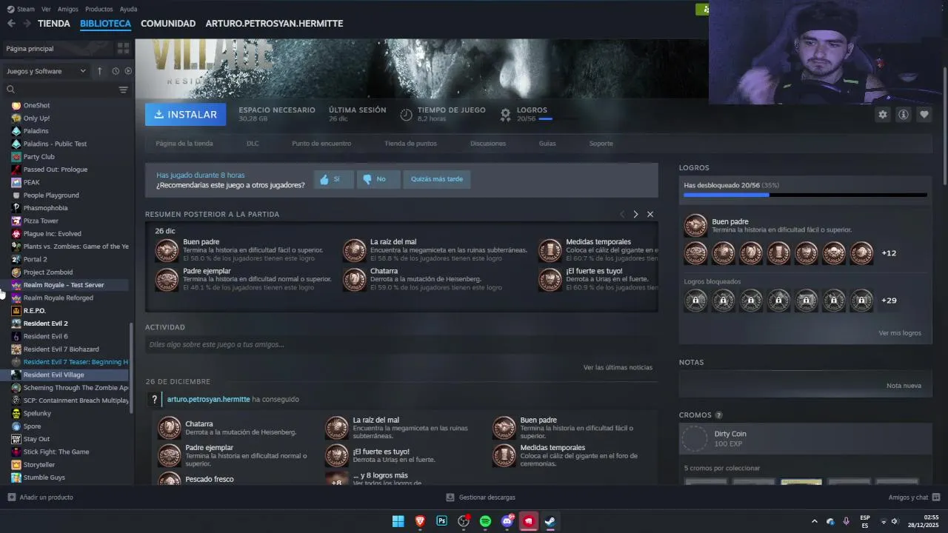Image resolution: width=948 pixels, height=533 pixels.
Task: Open the Cromos help question mark icon
Action: point(718,415)
